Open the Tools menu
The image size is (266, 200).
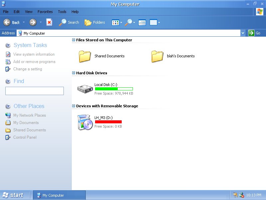[62, 12]
